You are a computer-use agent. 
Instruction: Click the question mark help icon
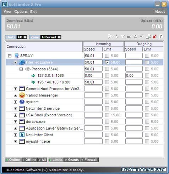tap(161, 36)
